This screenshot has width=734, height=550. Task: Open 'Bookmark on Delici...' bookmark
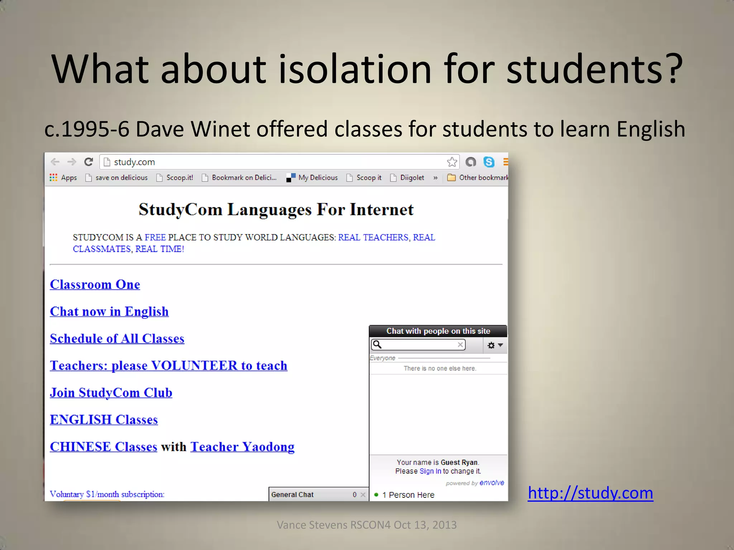pos(239,178)
